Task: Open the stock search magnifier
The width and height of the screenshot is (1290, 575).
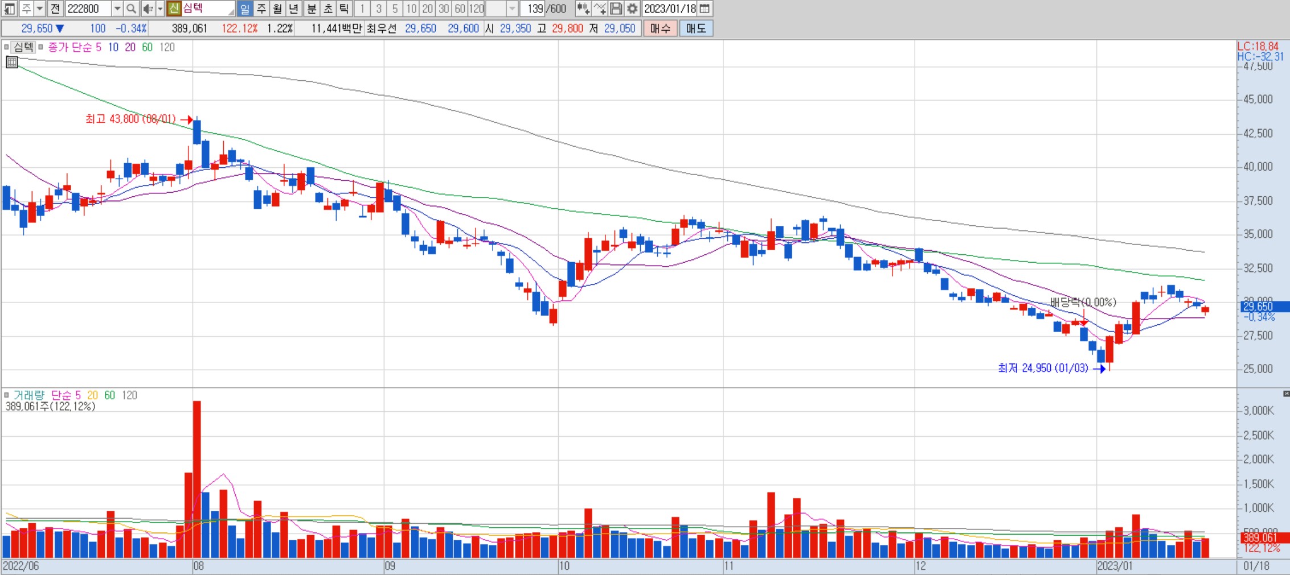Action: (x=131, y=9)
